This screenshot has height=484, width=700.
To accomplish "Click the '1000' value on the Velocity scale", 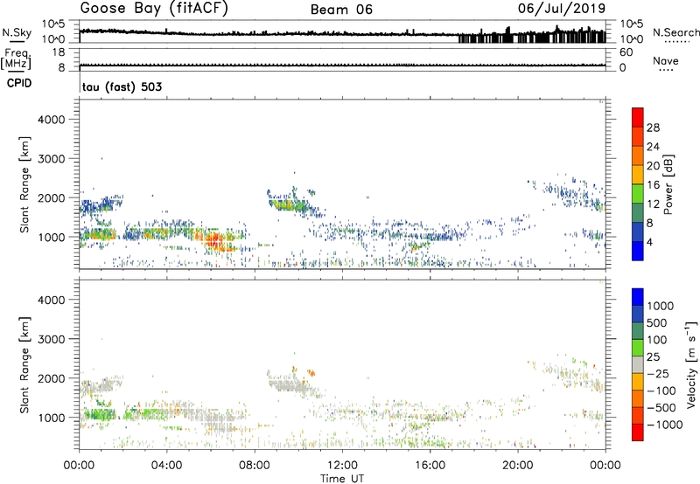I will [660, 306].
